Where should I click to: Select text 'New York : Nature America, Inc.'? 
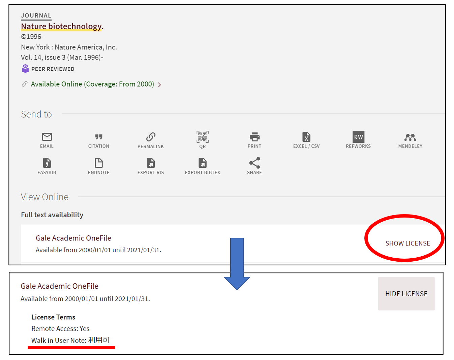pyautogui.click(x=69, y=47)
